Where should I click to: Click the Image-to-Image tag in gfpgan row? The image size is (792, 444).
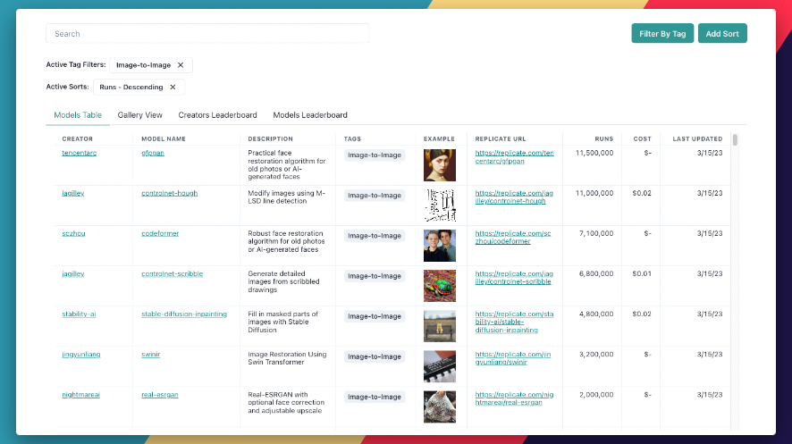point(375,155)
